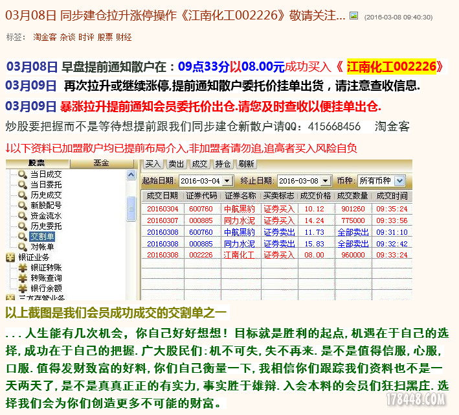Click the yen icon beside 银行余额

pos(23,289)
